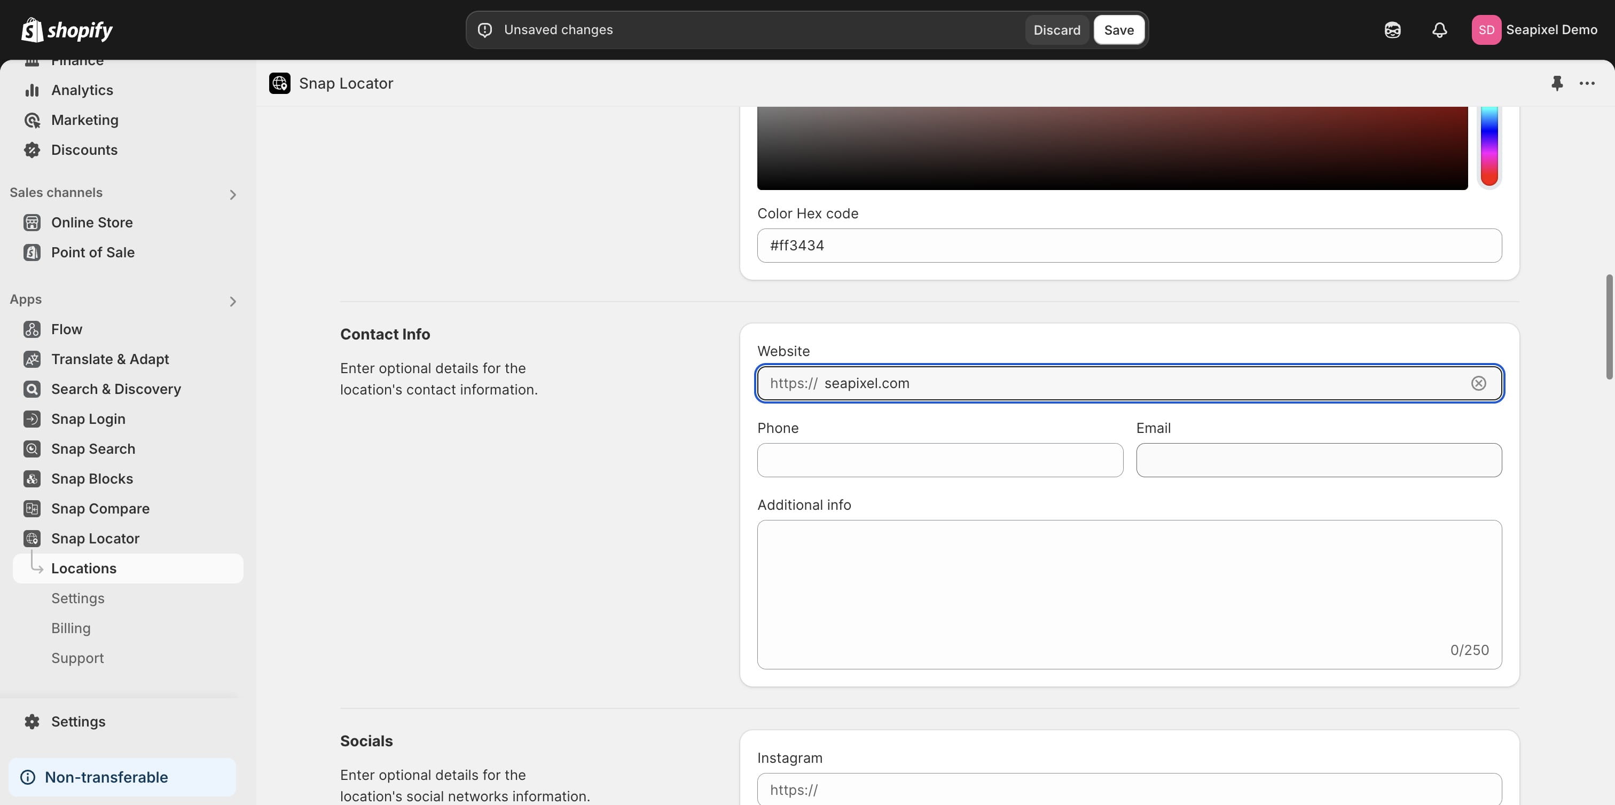Open Settings under Snap Locator
The width and height of the screenshot is (1615, 805).
[78, 598]
